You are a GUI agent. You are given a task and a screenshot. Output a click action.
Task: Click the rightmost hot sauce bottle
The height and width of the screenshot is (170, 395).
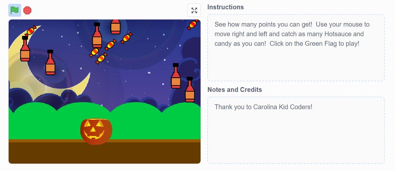[x=190, y=90]
